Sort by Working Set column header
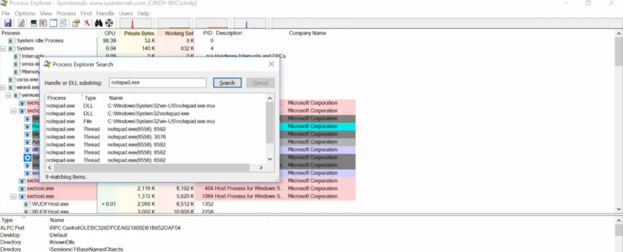The image size is (623, 252). (179, 33)
